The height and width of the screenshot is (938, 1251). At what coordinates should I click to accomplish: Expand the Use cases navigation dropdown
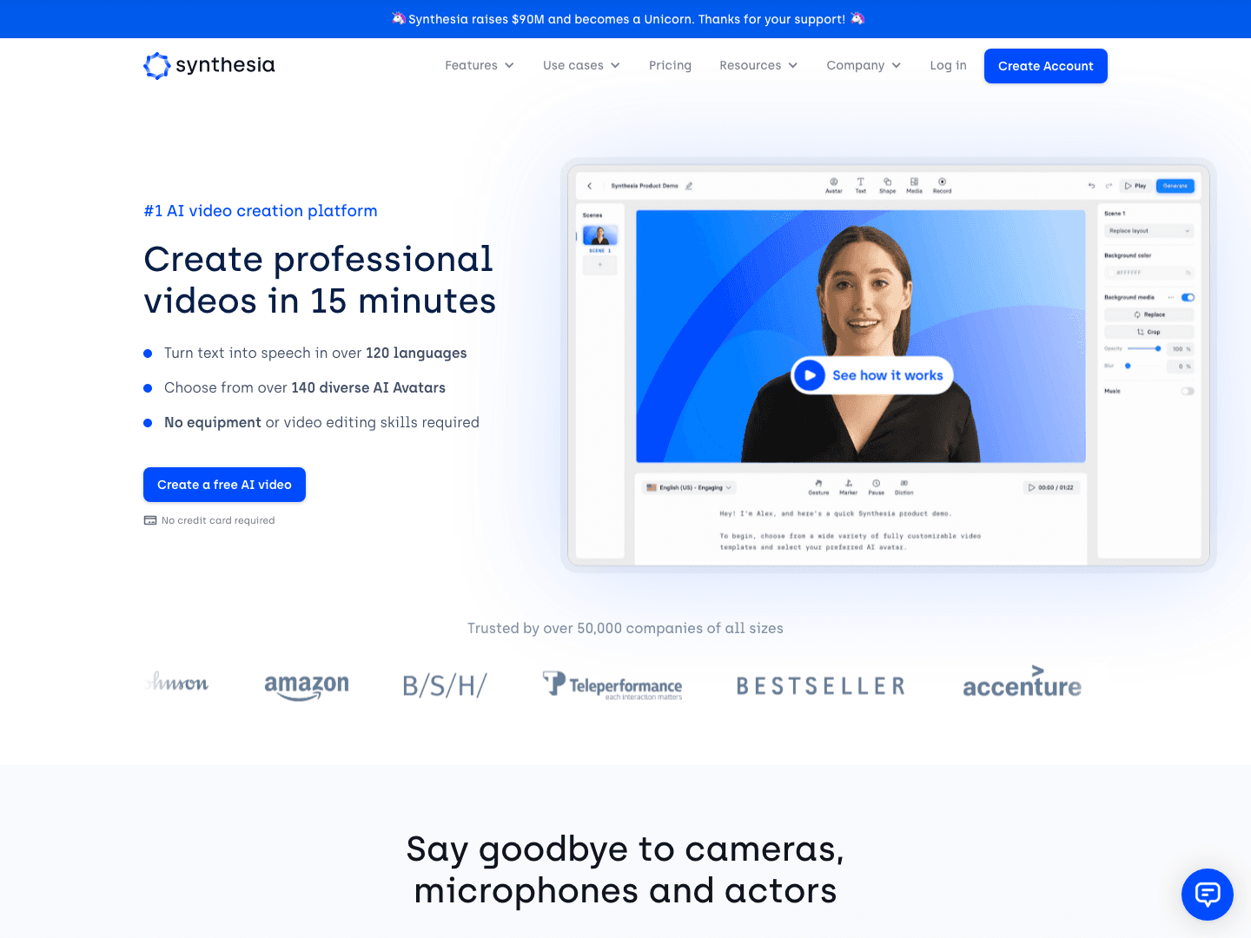[x=580, y=65]
